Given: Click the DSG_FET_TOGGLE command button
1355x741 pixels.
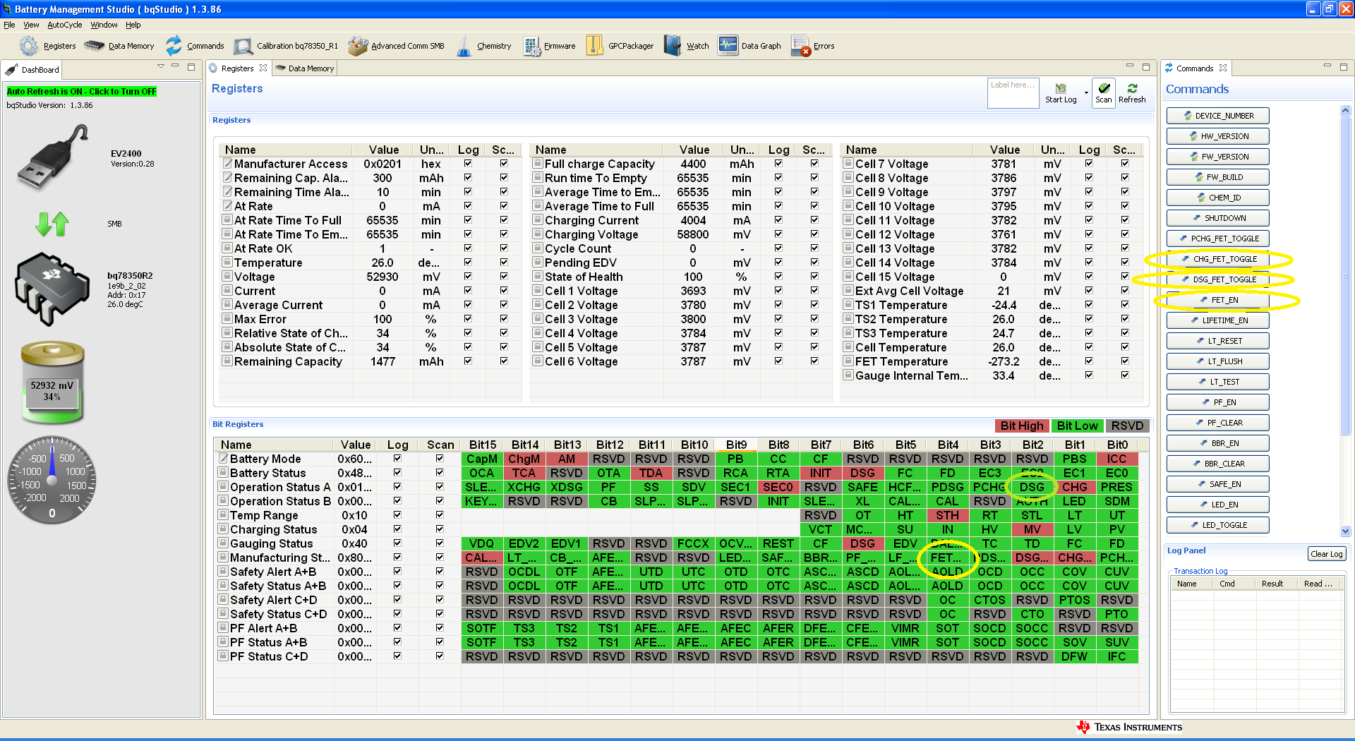Looking at the screenshot, I should point(1218,279).
